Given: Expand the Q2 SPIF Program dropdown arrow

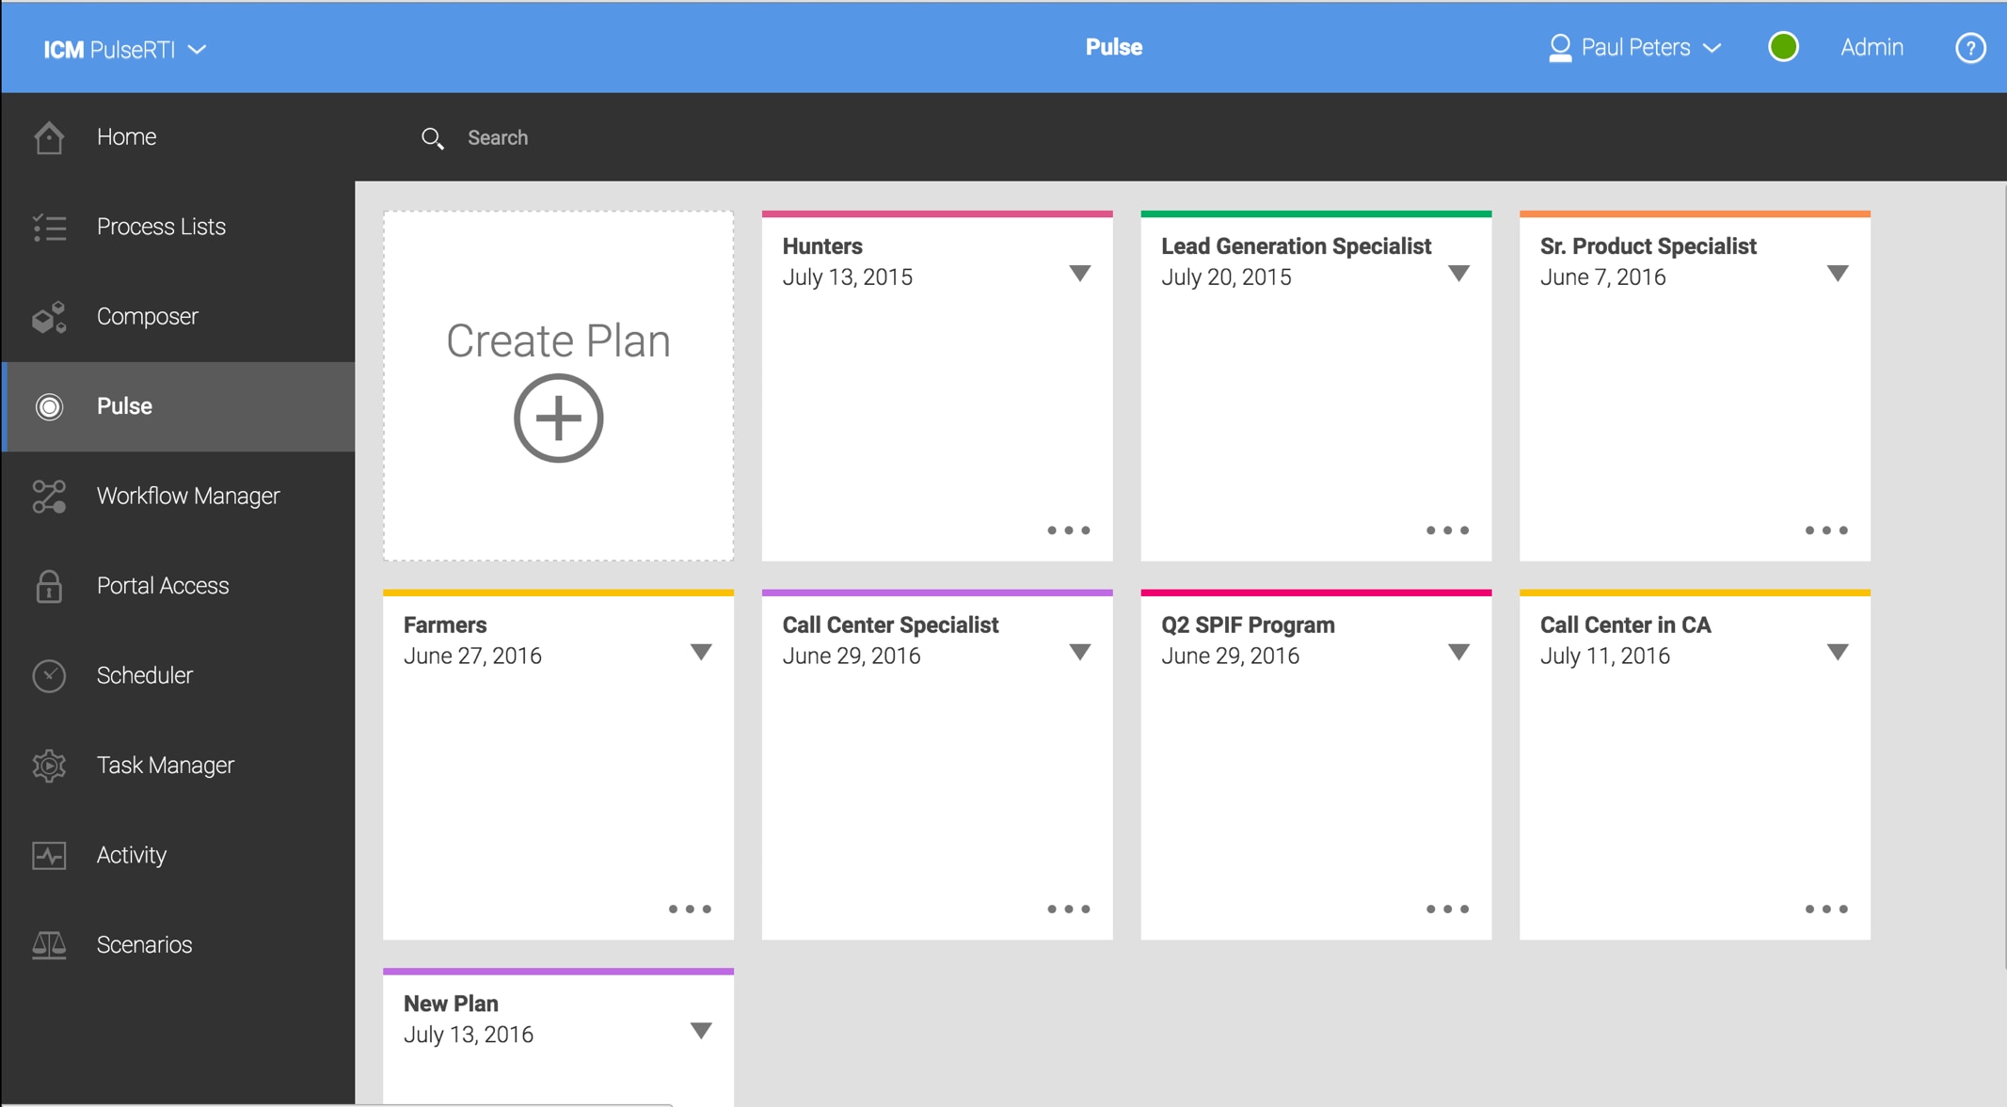Looking at the screenshot, I should (1458, 653).
